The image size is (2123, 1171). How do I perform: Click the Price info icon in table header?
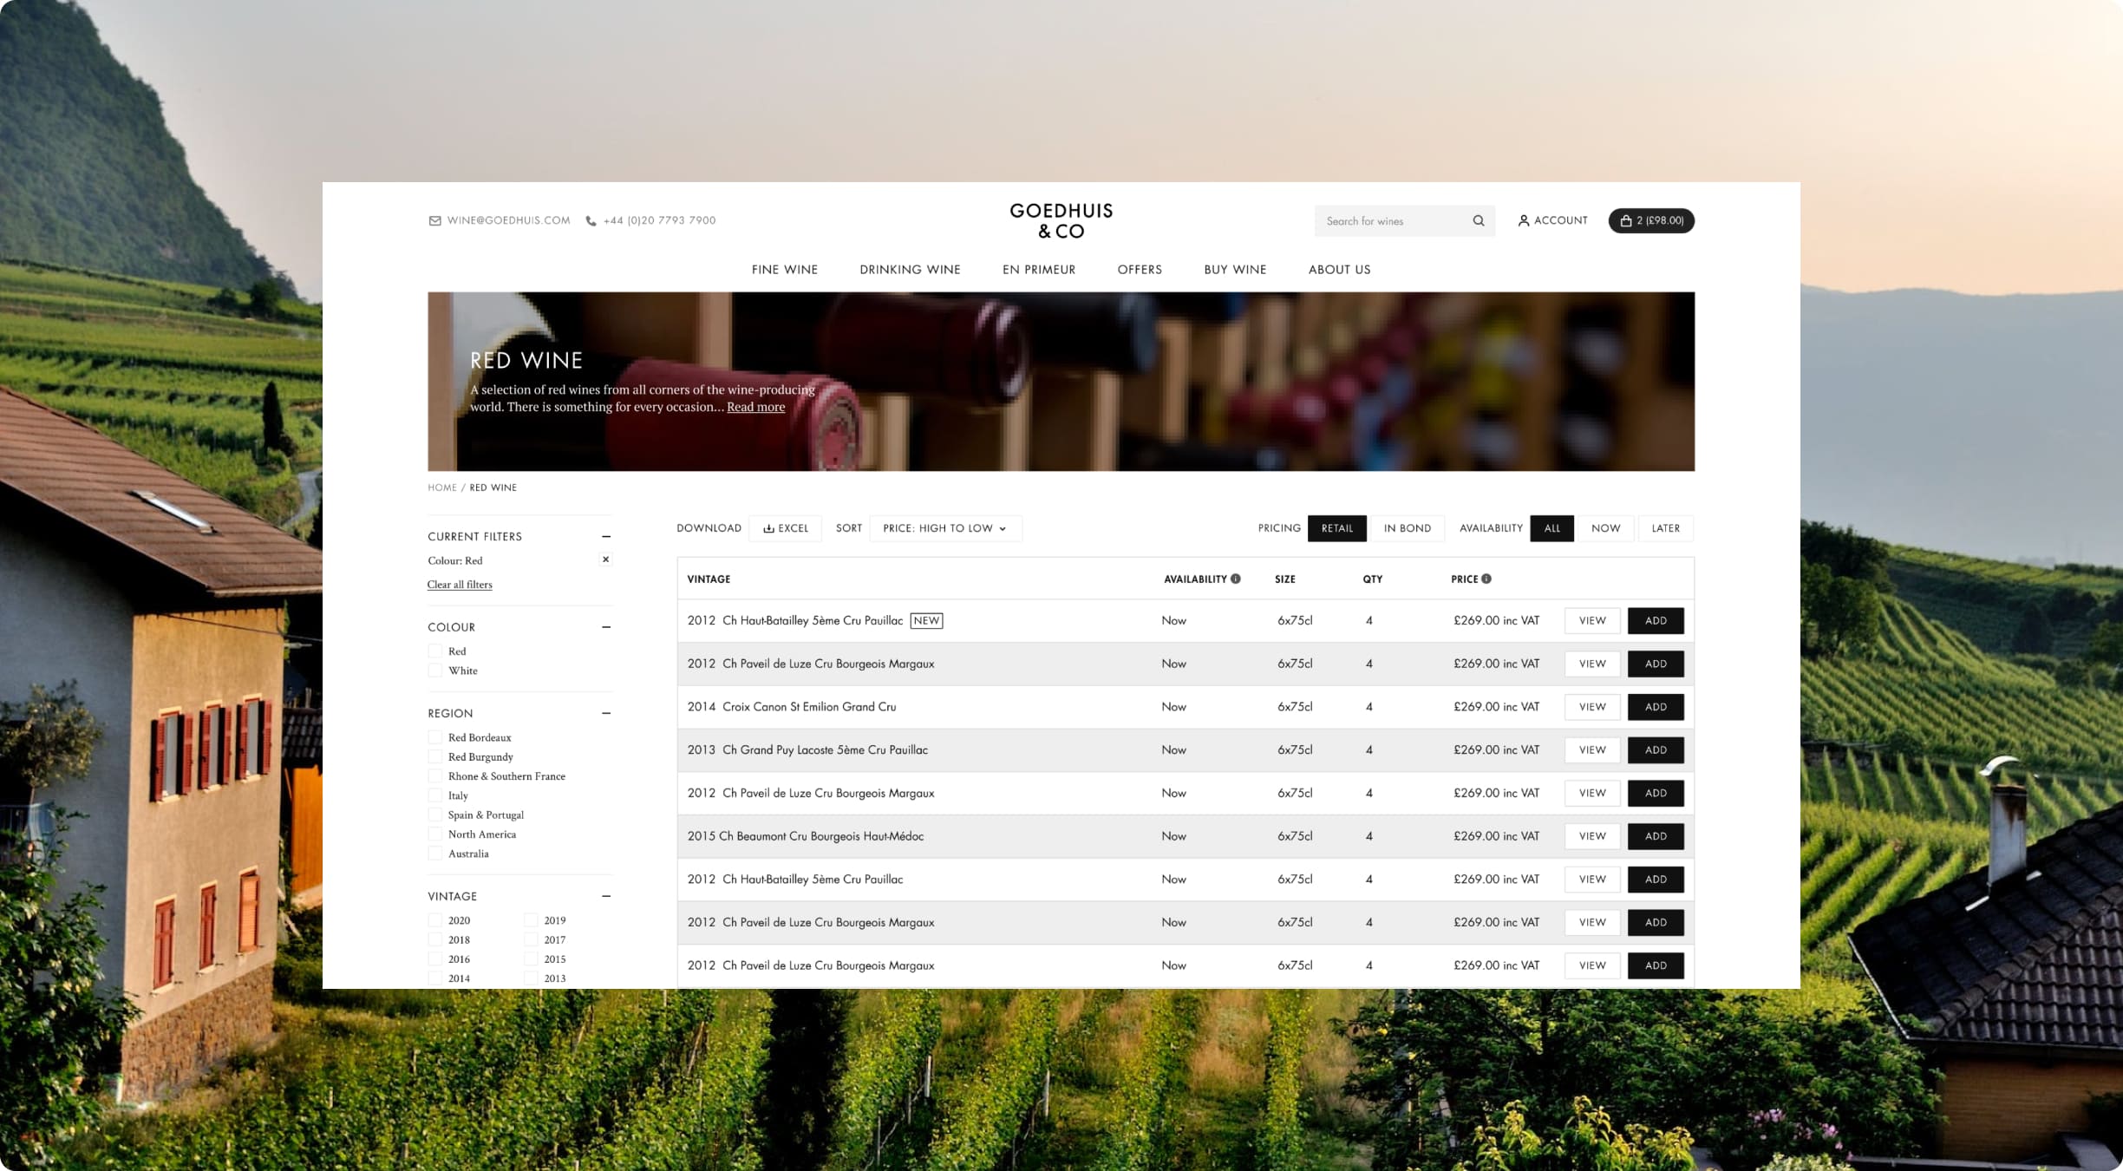click(x=1486, y=579)
